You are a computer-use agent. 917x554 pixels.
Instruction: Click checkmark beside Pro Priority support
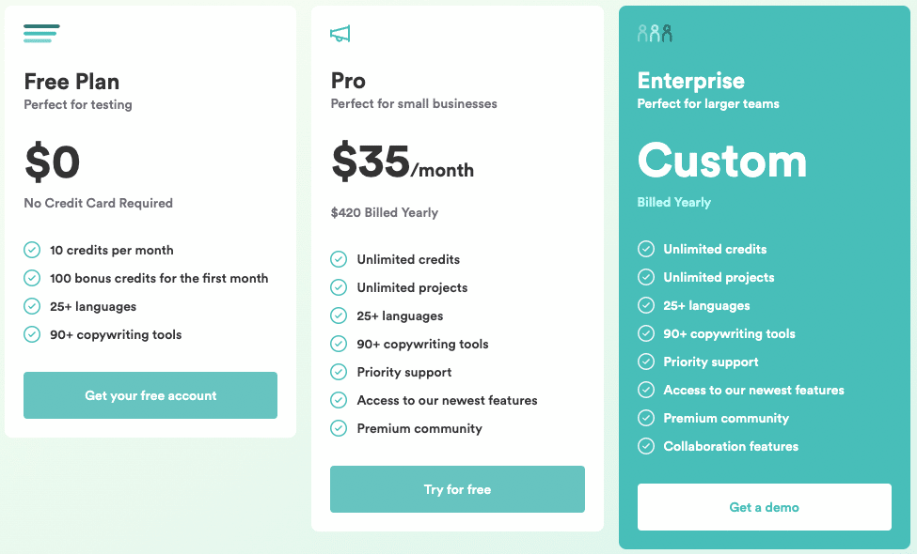pyautogui.click(x=339, y=372)
